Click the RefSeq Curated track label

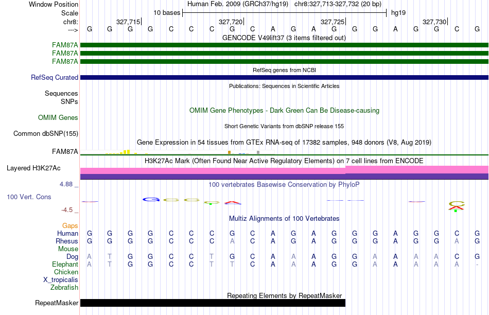(54, 77)
